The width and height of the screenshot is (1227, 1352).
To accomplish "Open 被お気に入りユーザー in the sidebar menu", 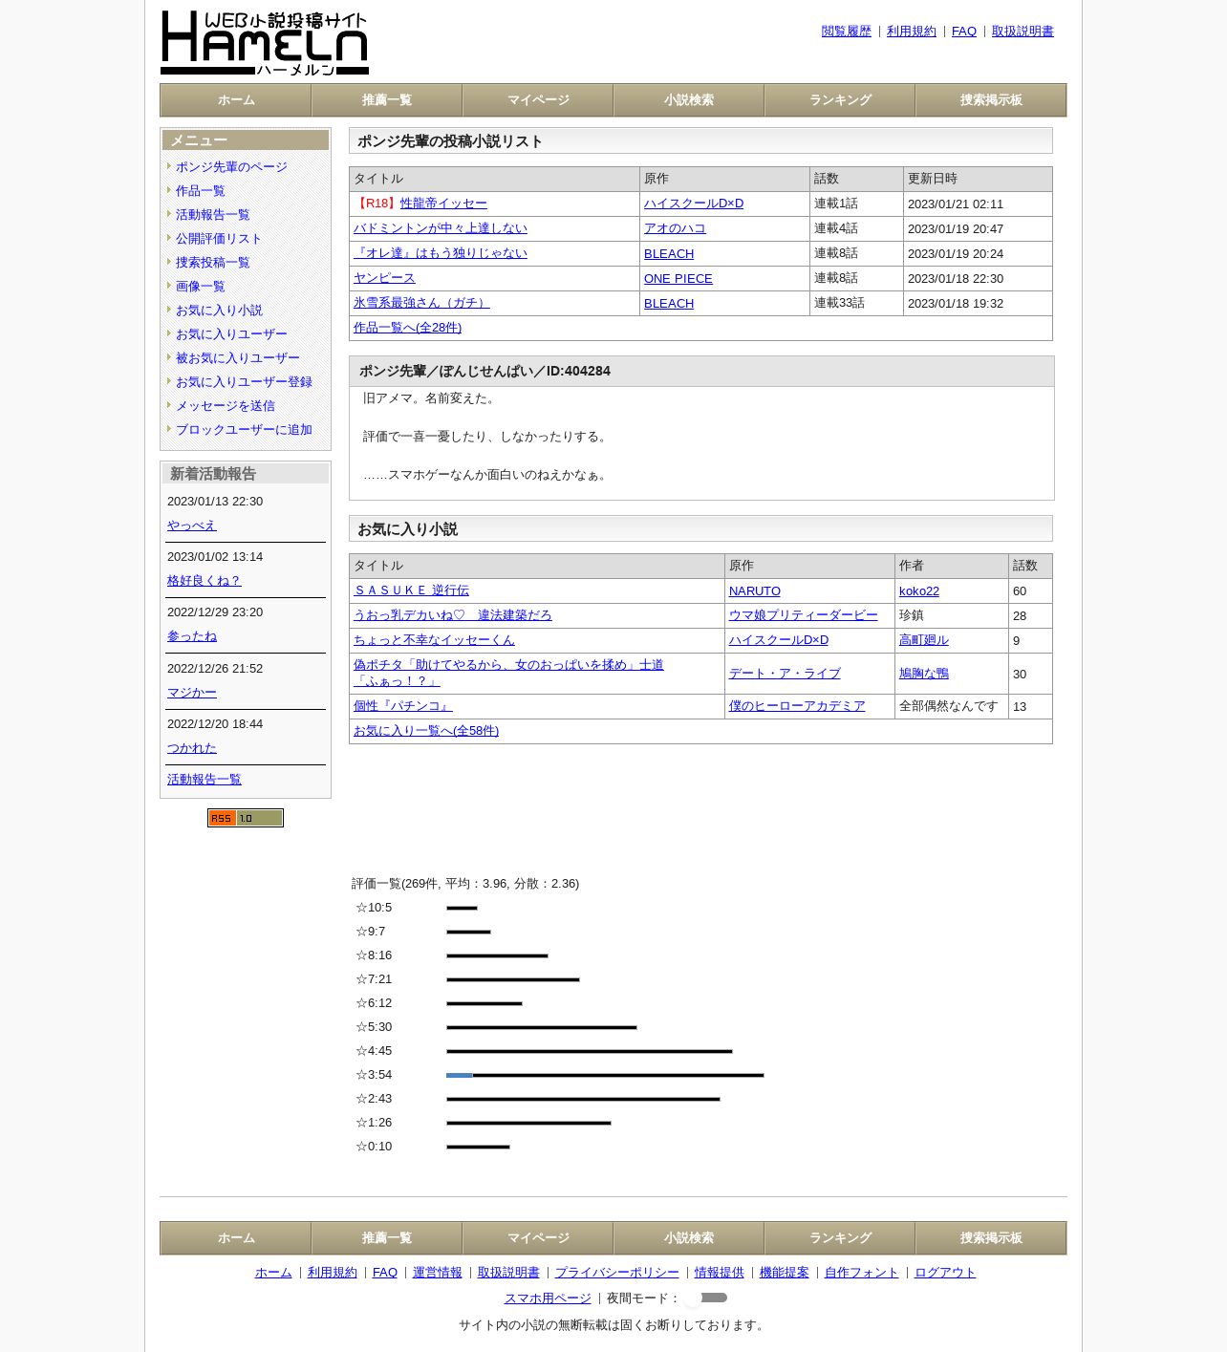I will 238,358.
